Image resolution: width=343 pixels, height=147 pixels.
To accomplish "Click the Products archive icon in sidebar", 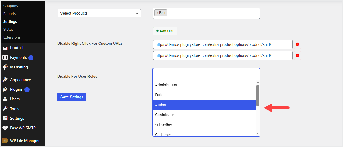I will point(5,48).
